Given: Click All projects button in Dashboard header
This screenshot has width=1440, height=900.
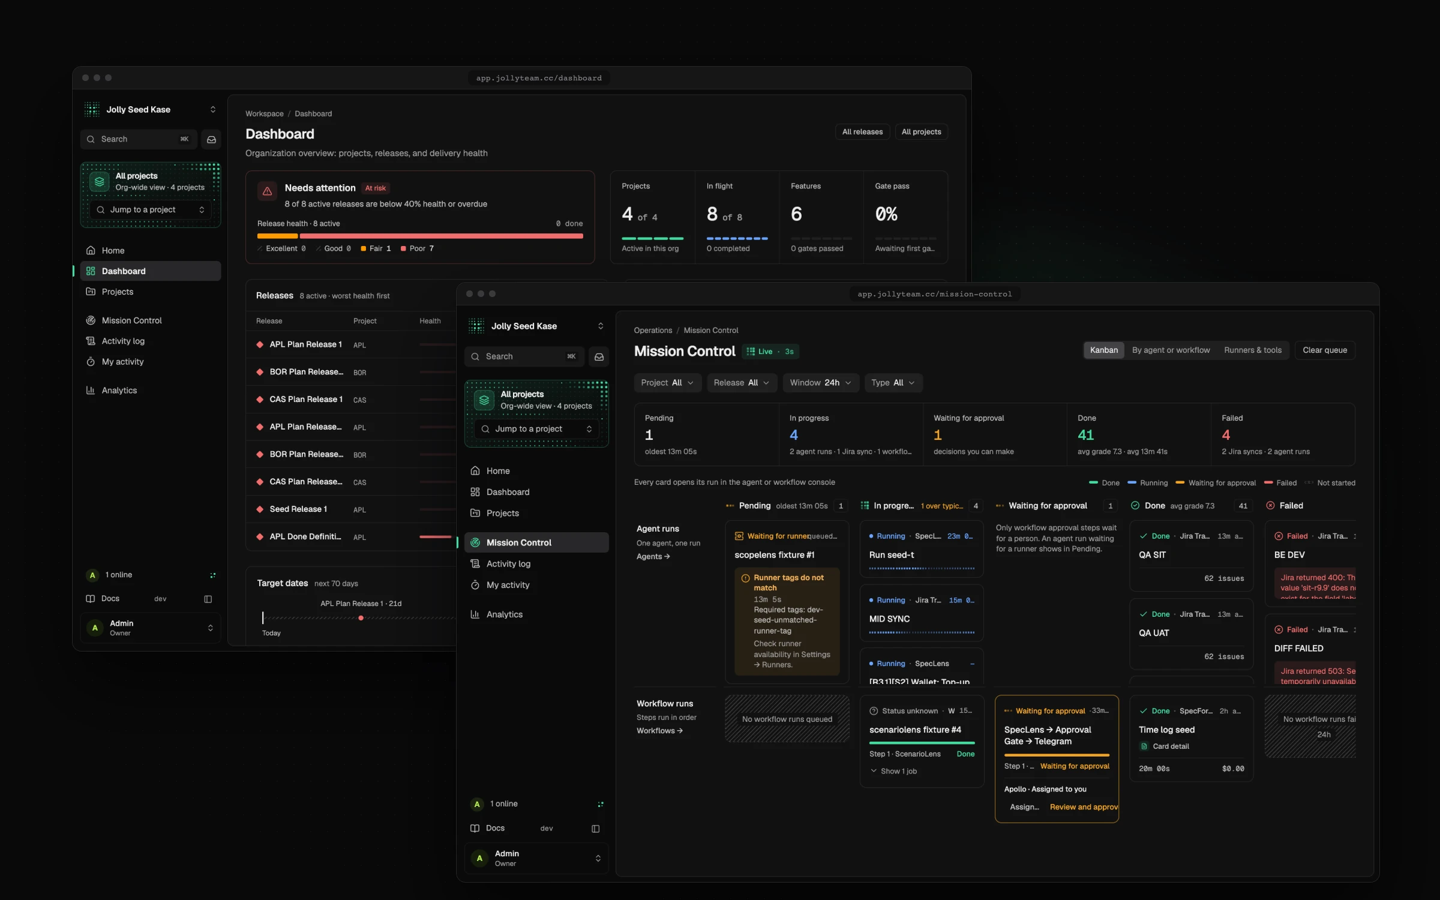Looking at the screenshot, I should (x=921, y=132).
